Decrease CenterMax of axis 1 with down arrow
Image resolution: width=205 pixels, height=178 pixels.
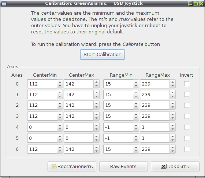[97, 97]
